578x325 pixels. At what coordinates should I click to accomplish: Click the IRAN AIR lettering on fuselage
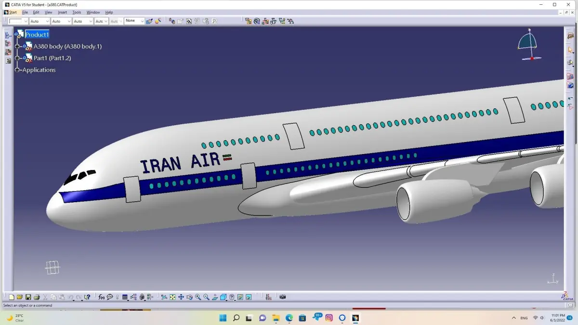pos(180,163)
